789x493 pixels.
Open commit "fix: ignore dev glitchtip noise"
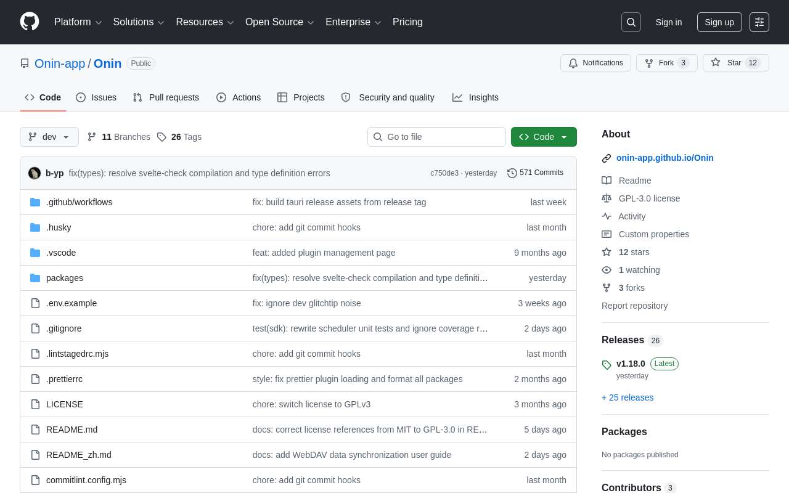[x=307, y=303]
